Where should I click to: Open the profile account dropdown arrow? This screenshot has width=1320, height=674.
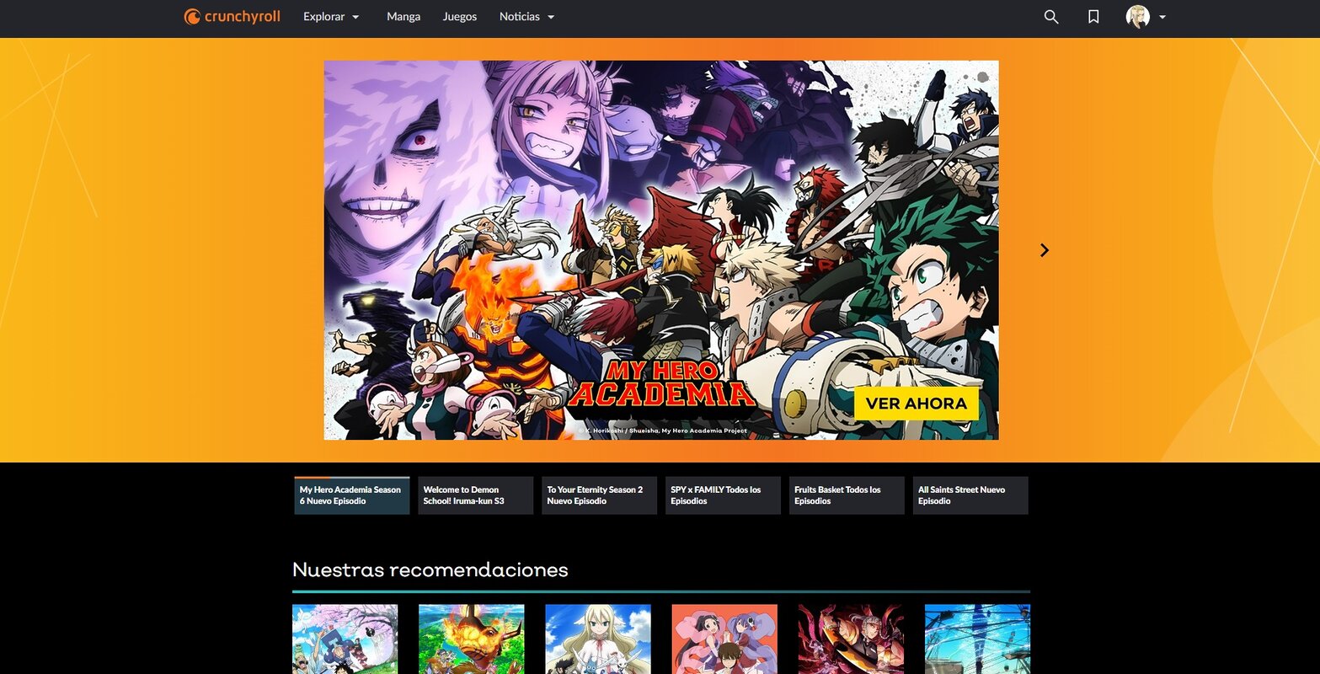tap(1163, 16)
